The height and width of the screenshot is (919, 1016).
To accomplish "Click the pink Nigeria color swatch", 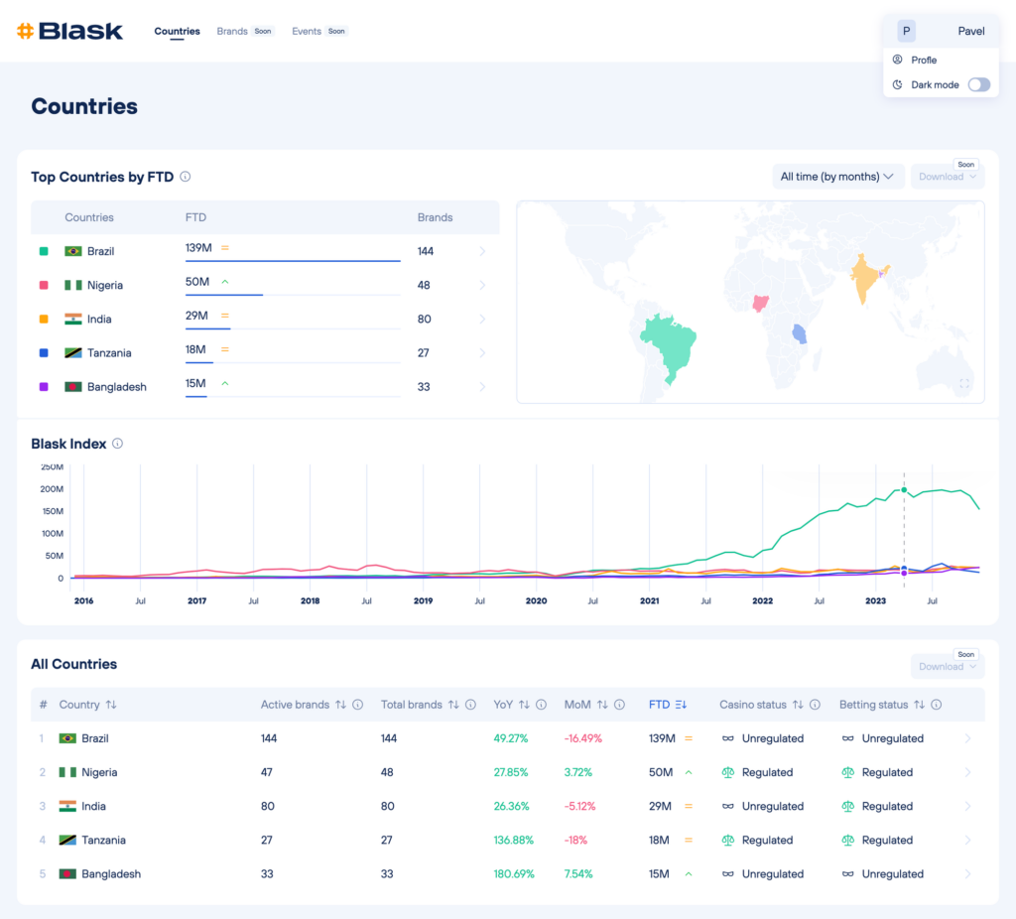I will pyautogui.click(x=44, y=285).
